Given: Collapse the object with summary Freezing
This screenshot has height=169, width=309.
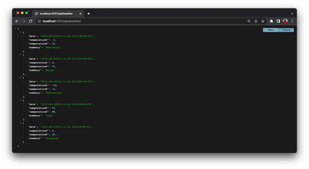Looking at the screenshot, I should pos(20,123).
